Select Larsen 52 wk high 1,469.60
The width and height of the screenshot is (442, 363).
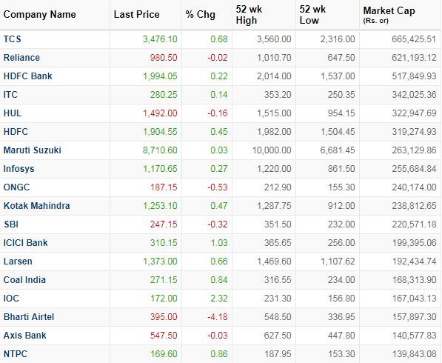tap(274, 262)
